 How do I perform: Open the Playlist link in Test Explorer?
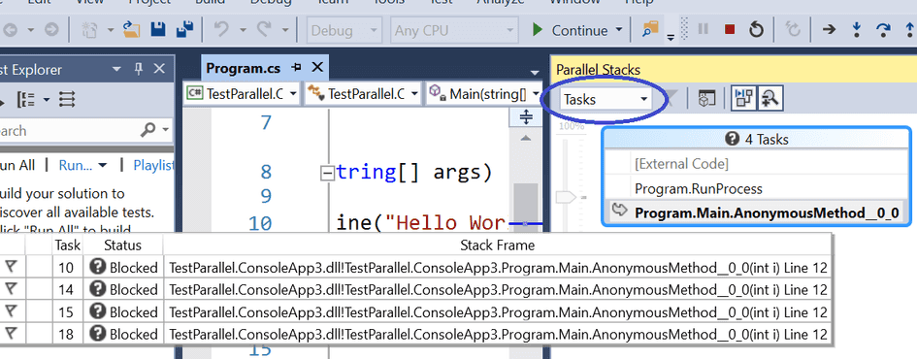[x=154, y=166]
